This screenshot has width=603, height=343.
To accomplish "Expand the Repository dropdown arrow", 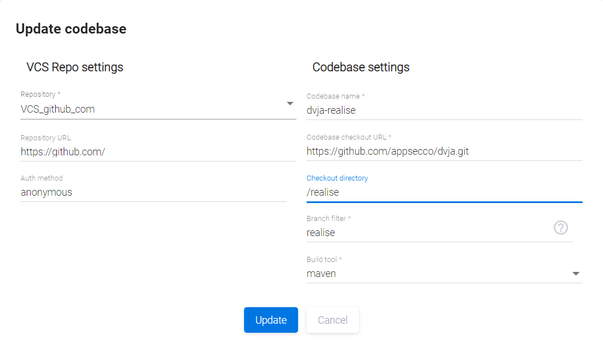I will coord(290,104).
